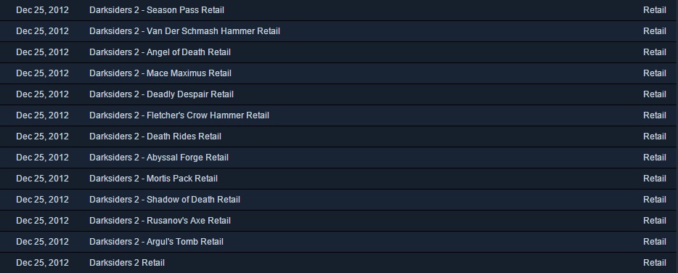Click the Retail label on the Season Pass row
The width and height of the screenshot is (678, 273).
click(655, 10)
